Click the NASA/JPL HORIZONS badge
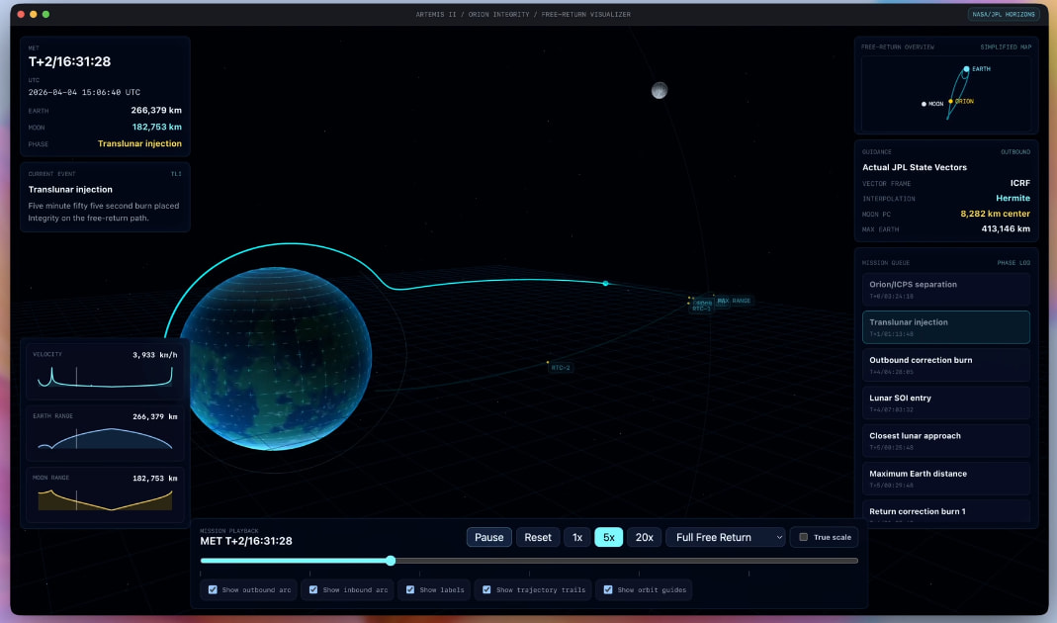The width and height of the screenshot is (1057, 623). pyautogui.click(x=1003, y=14)
